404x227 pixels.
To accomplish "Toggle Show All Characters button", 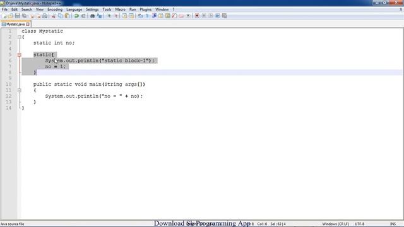I will click(147, 16).
